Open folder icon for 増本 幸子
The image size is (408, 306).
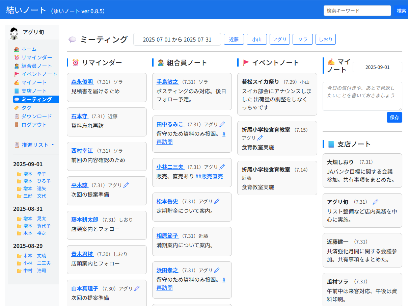(19, 174)
